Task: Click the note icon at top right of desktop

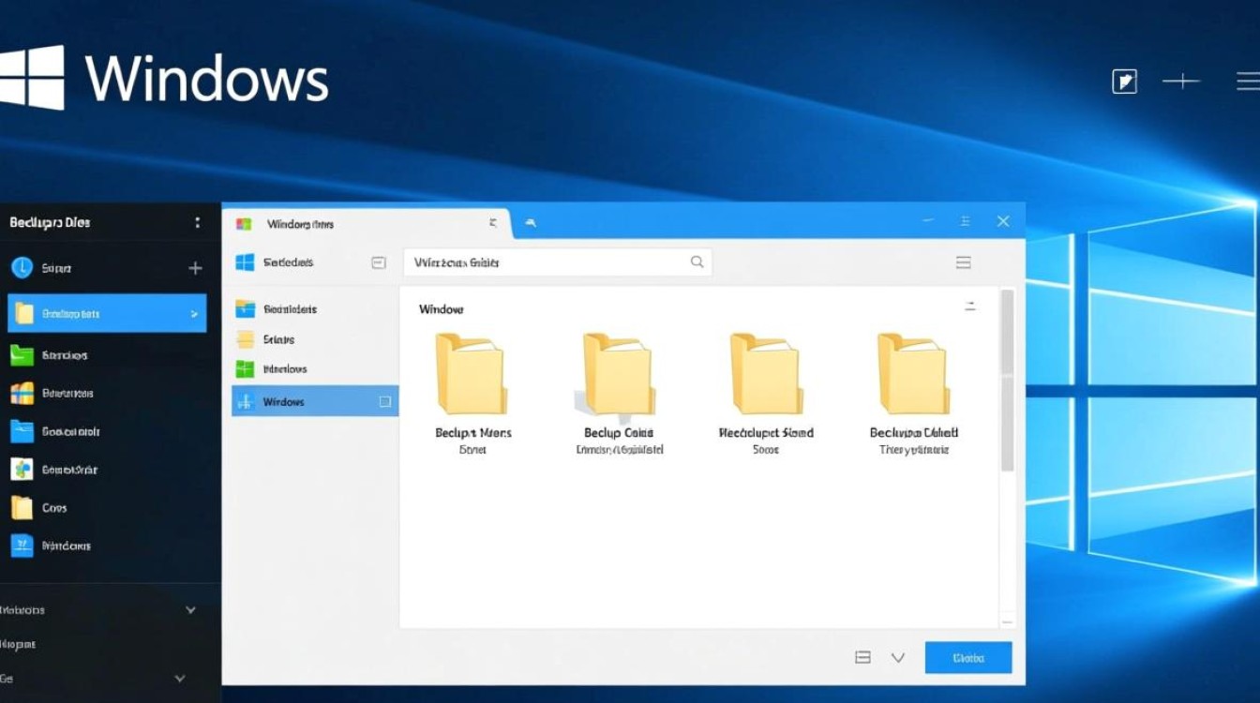Action: pos(1124,82)
